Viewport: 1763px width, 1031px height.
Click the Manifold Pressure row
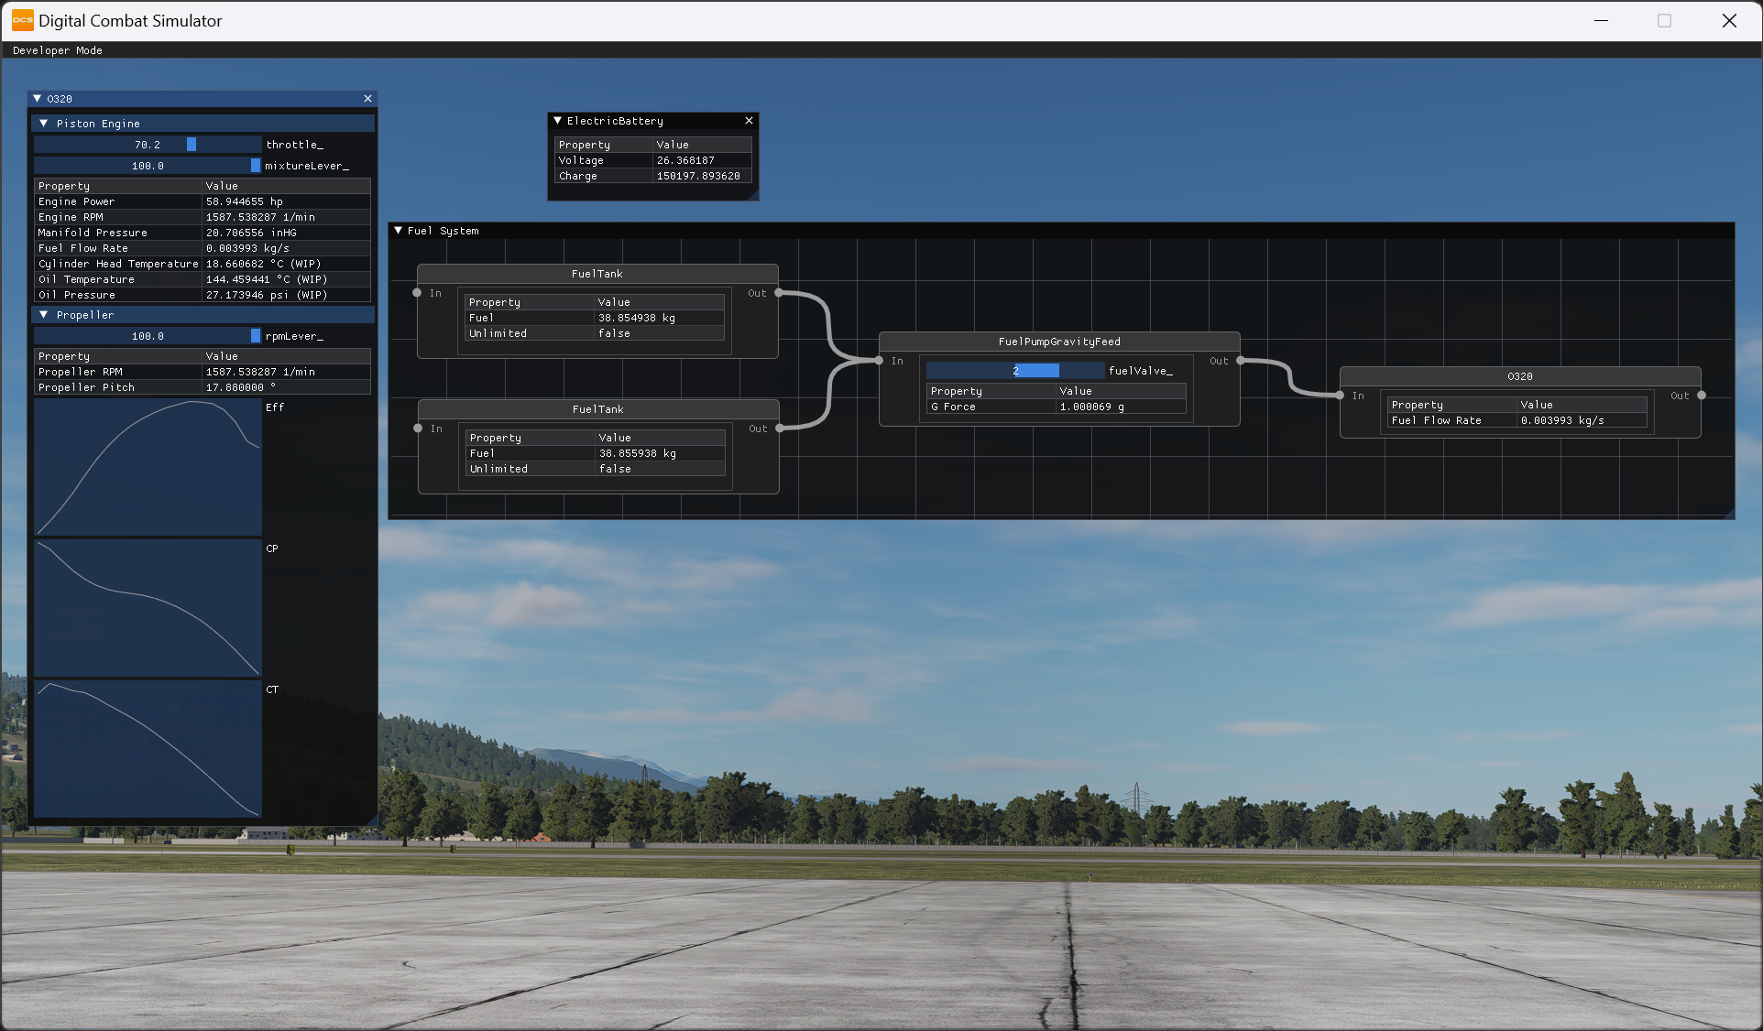203,233
